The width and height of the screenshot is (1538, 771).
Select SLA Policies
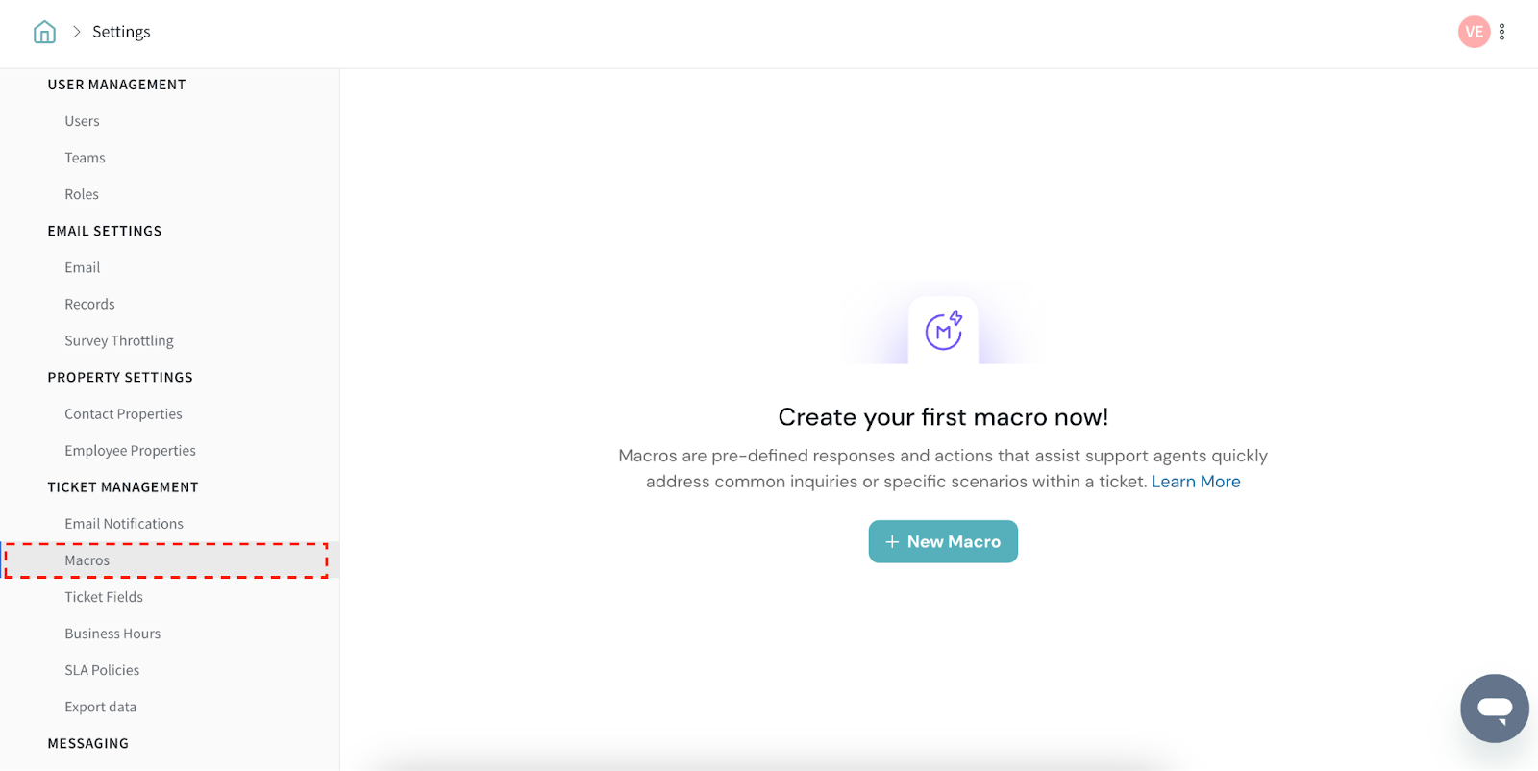click(x=102, y=670)
